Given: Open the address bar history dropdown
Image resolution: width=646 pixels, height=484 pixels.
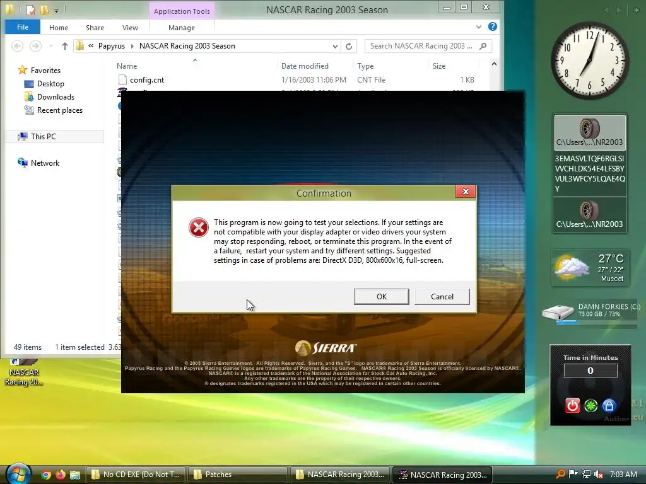Looking at the screenshot, I should (x=335, y=46).
